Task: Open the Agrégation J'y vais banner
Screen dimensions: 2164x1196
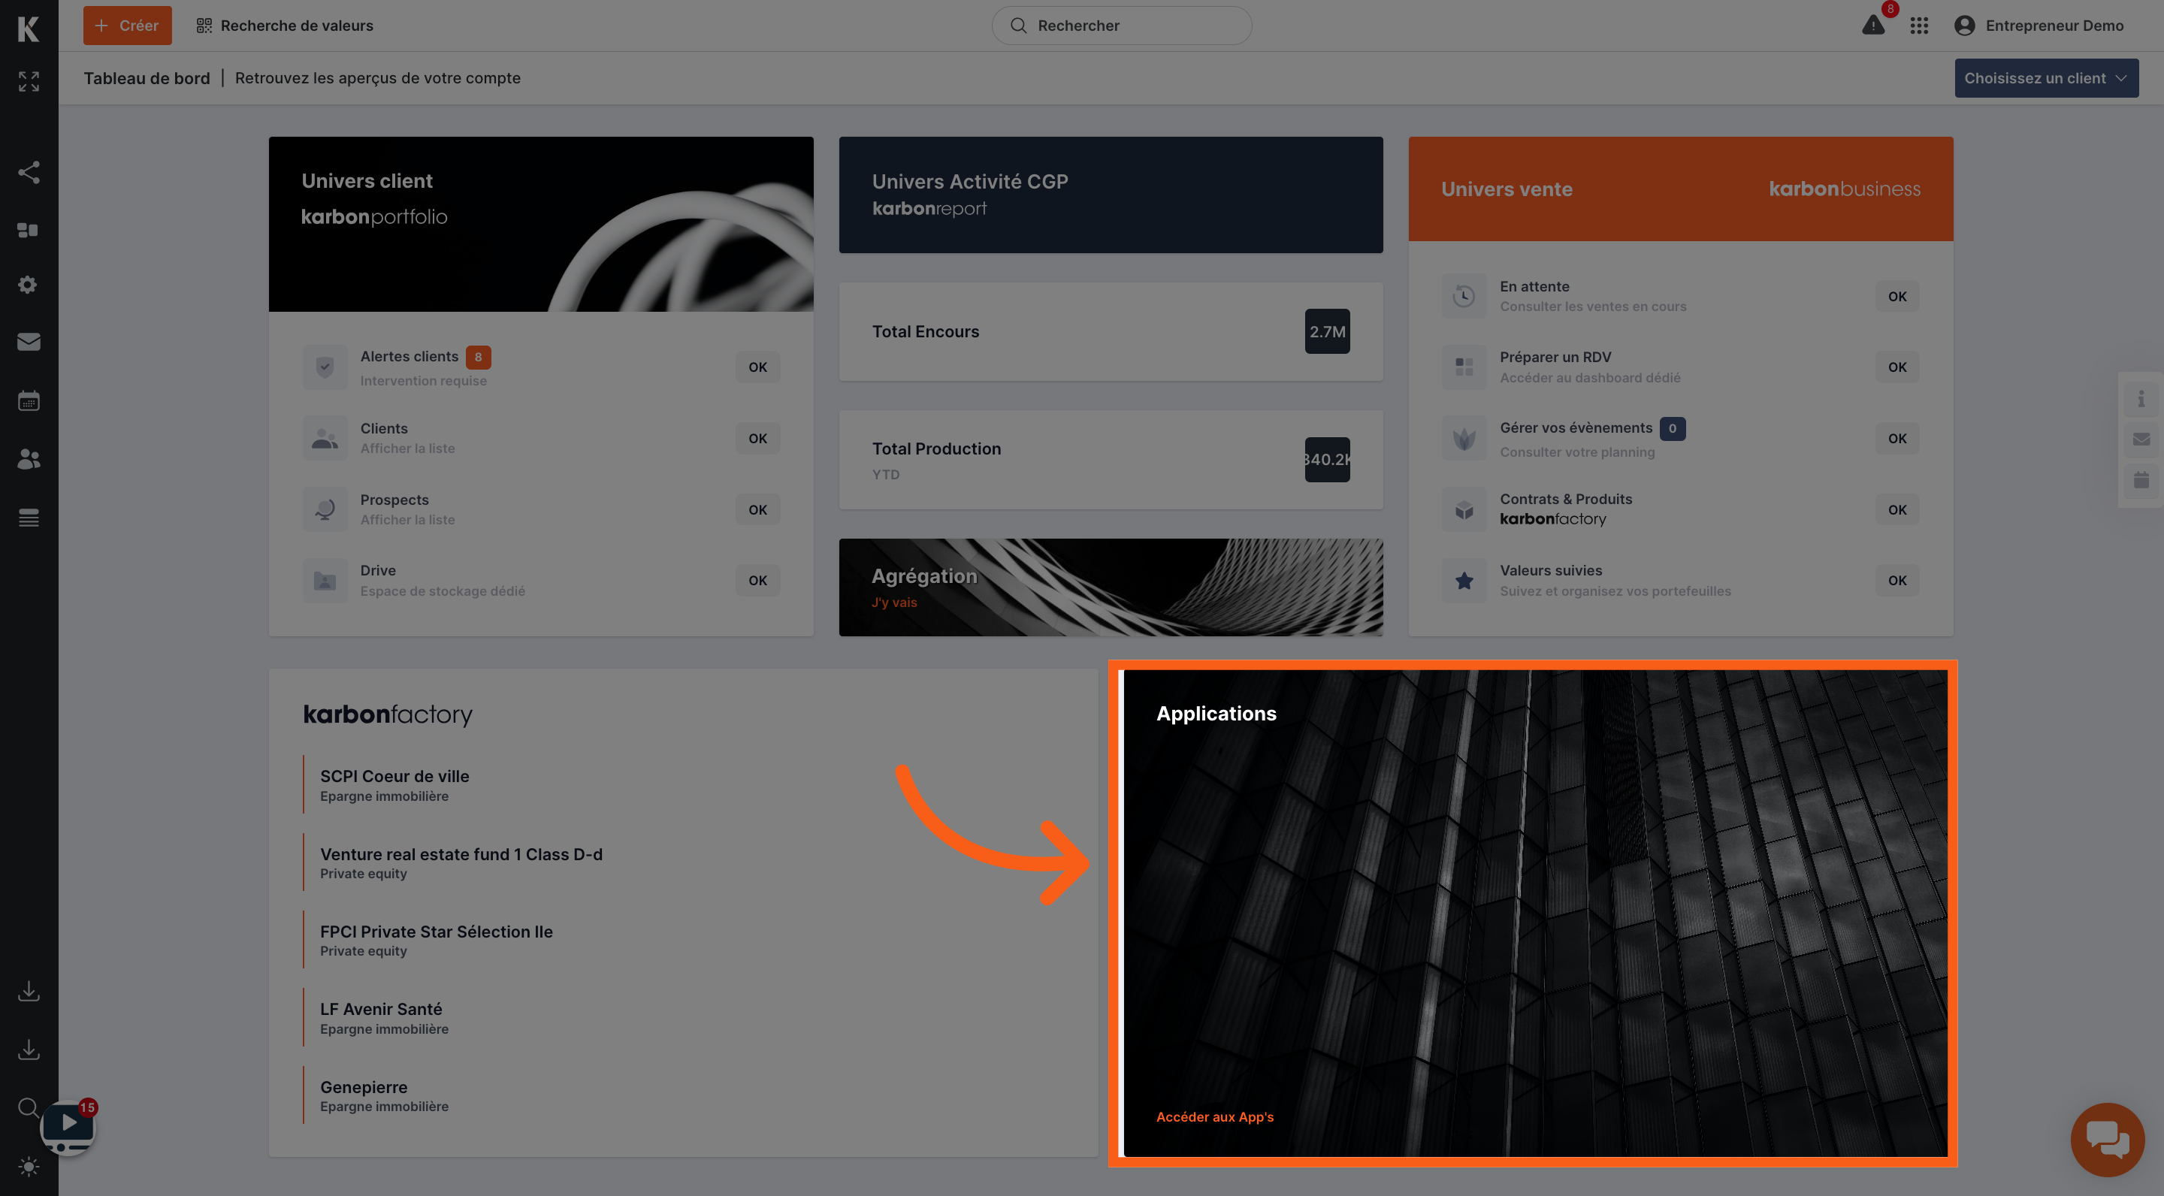Action: pos(1111,587)
